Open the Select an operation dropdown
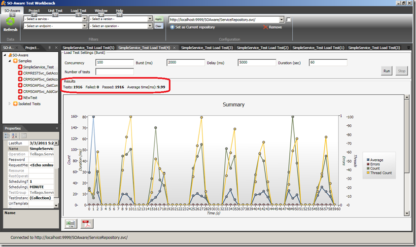Screen dimensions: 416x247 150,26
